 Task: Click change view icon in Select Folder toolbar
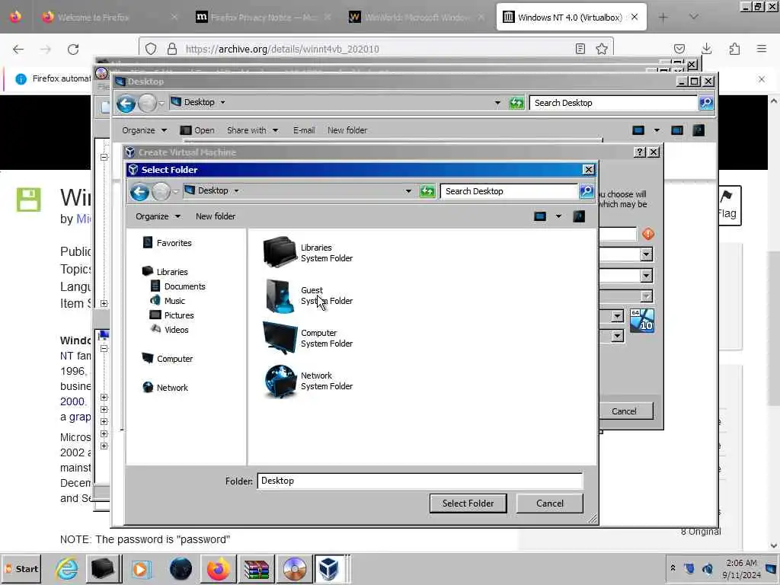(540, 216)
